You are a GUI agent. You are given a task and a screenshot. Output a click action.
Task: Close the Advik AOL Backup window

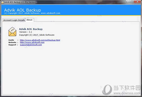tap(137, 2)
